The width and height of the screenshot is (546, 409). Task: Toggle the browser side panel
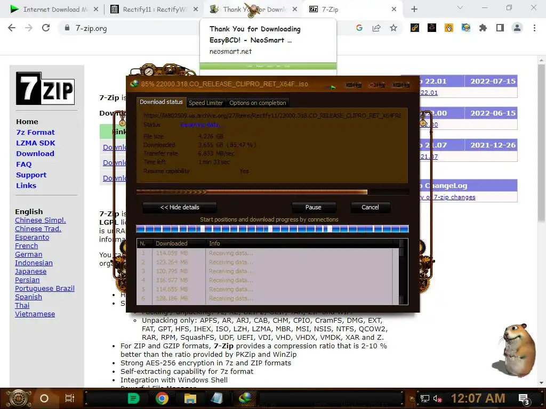pos(500,28)
